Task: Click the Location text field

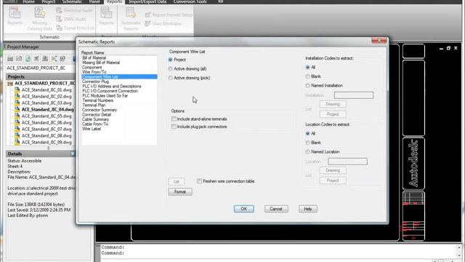Action: (347, 162)
